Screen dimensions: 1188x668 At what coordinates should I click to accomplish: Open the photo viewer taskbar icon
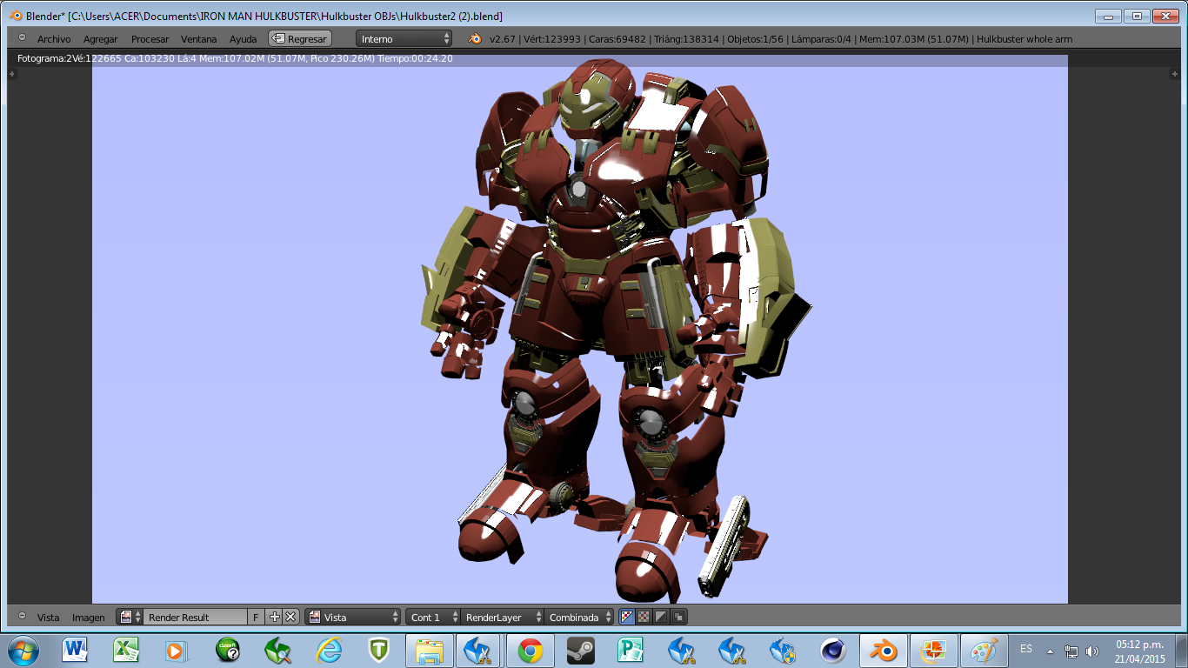(935, 650)
